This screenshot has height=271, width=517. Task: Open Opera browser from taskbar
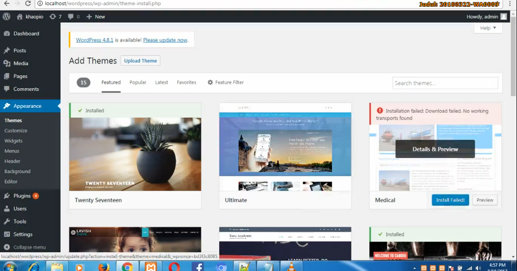coord(174,266)
